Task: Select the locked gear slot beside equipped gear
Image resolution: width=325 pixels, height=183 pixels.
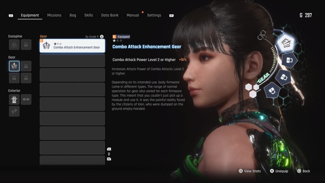Action: (x=26, y=66)
